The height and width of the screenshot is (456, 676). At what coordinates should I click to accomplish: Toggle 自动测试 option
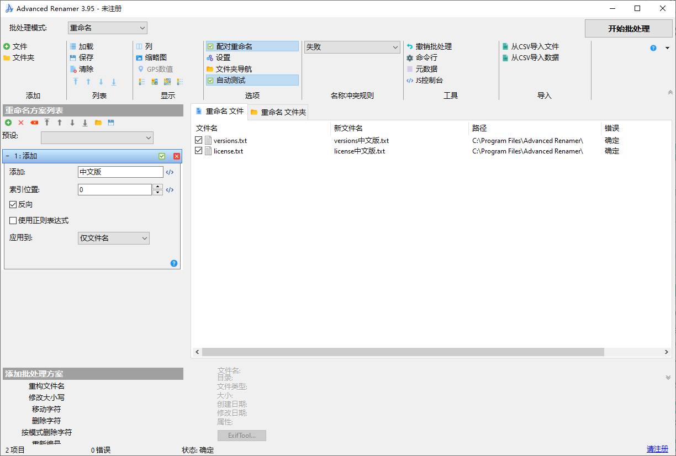pyautogui.click(x=252, y=80)
